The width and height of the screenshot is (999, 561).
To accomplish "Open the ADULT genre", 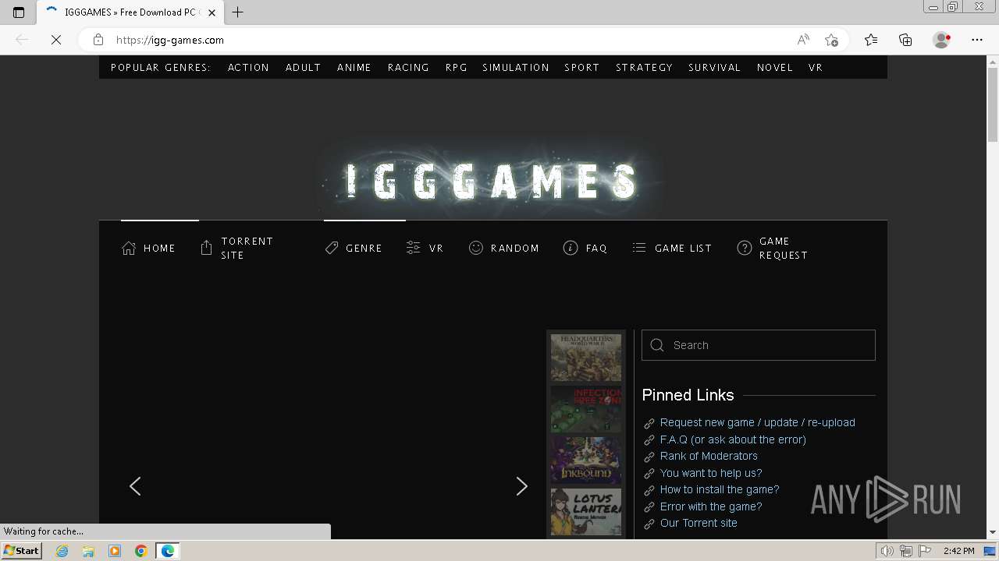I will (303, 68).
